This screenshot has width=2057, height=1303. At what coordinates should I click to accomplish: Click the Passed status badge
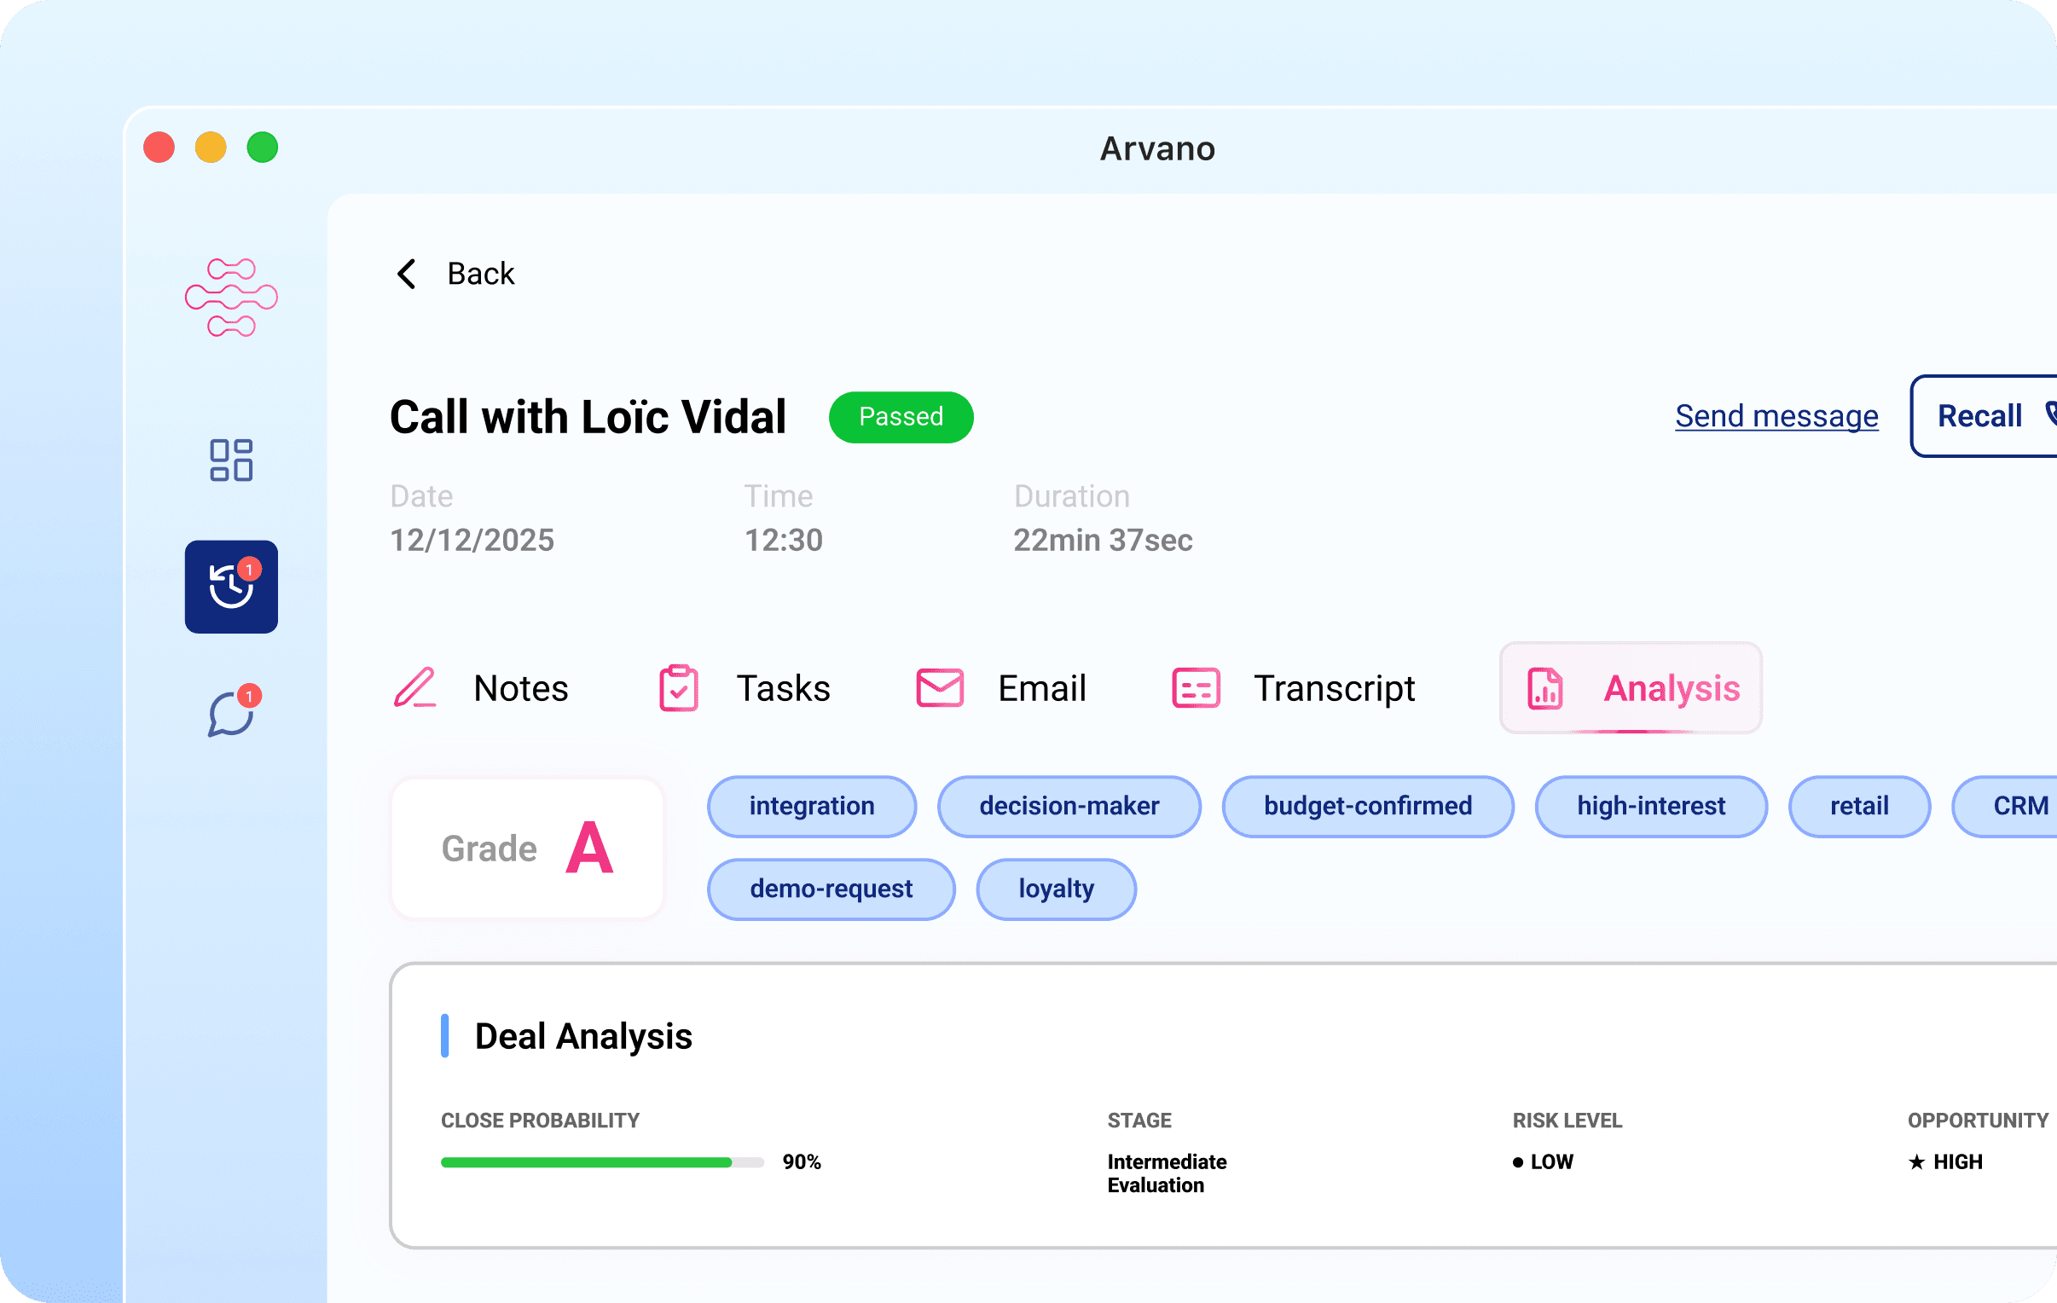[x=901, y=417]
